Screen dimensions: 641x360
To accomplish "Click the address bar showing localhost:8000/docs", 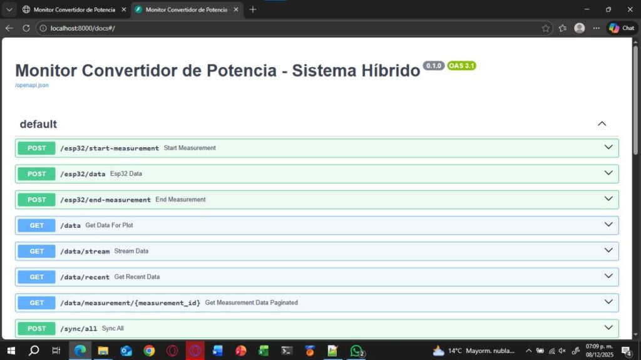I will pyautogui.click(x=282, y=28).
